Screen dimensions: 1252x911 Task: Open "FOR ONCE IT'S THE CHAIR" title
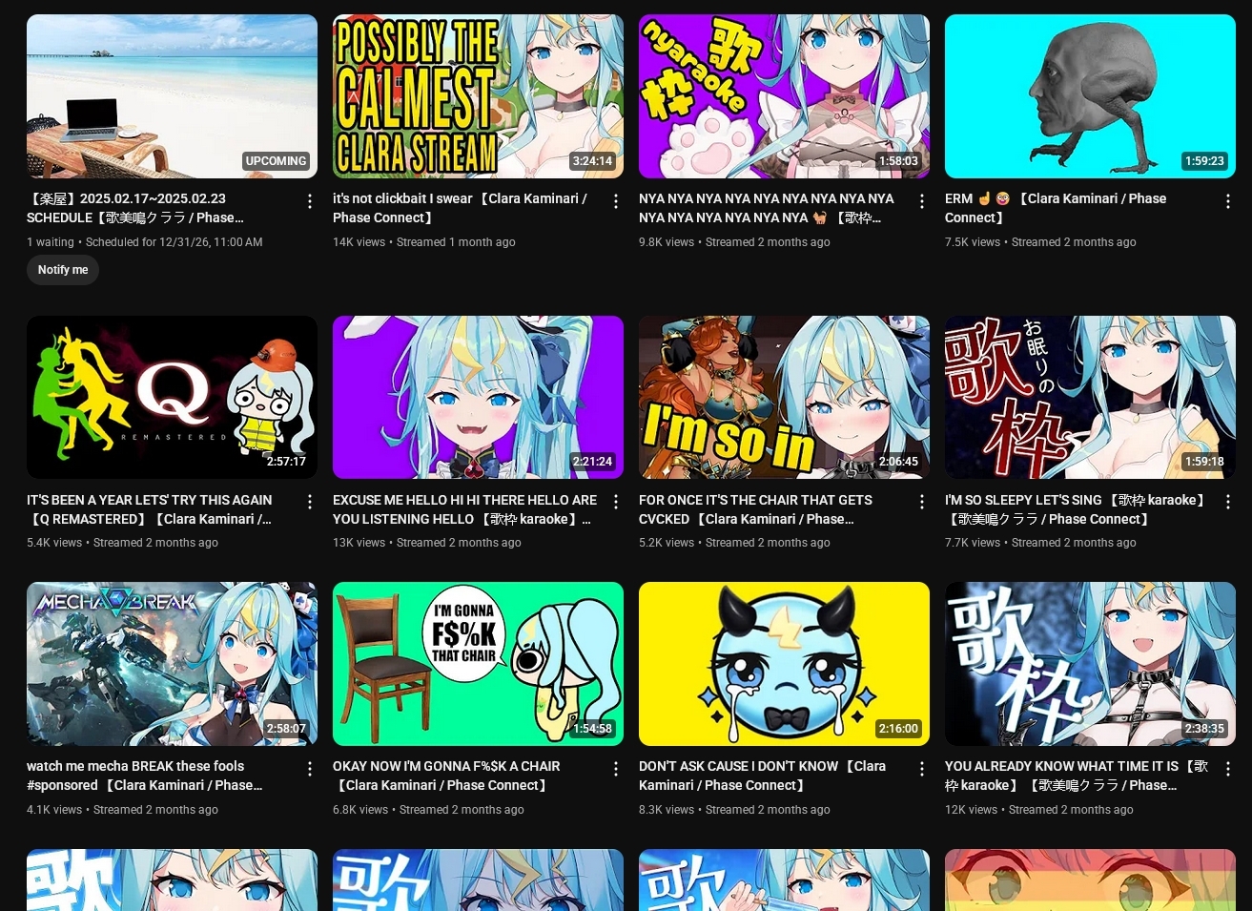(x=755, y=509)
